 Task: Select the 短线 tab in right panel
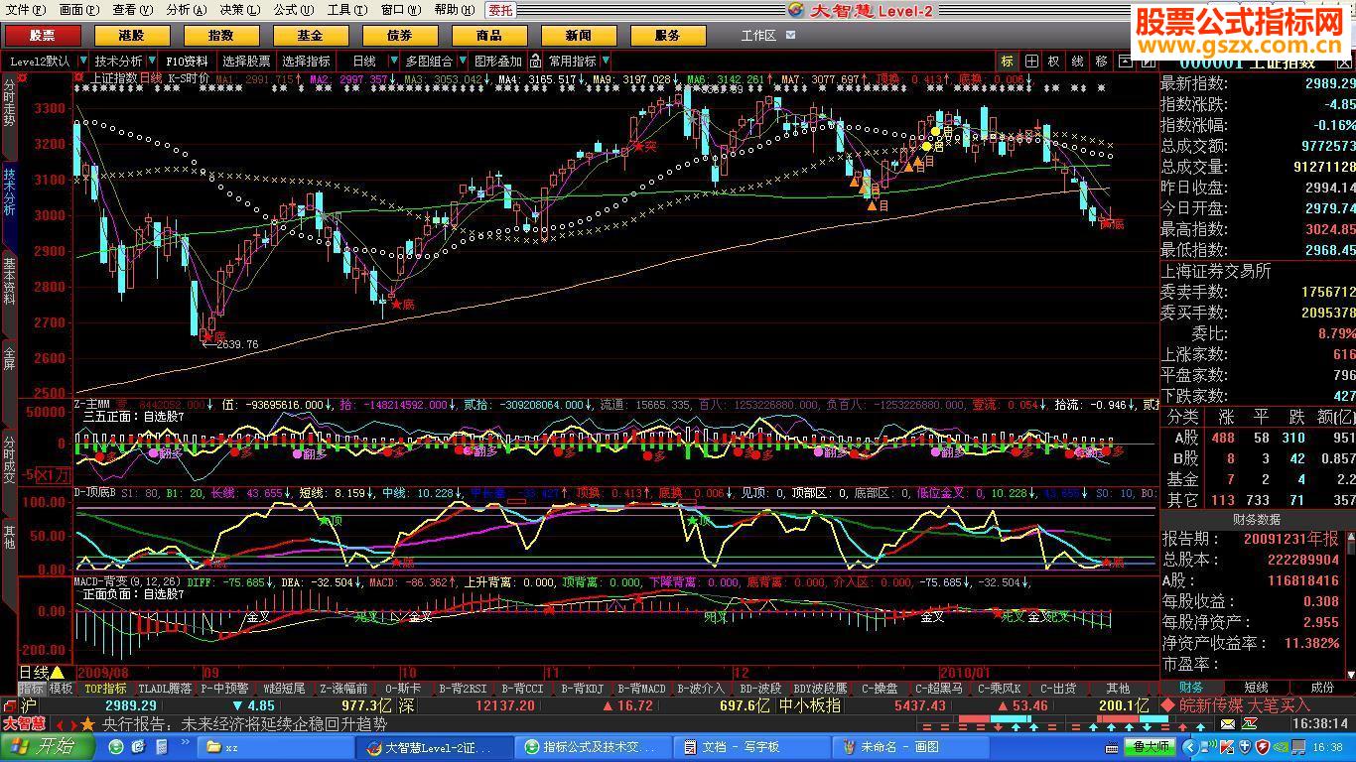tap(1256, 687)
